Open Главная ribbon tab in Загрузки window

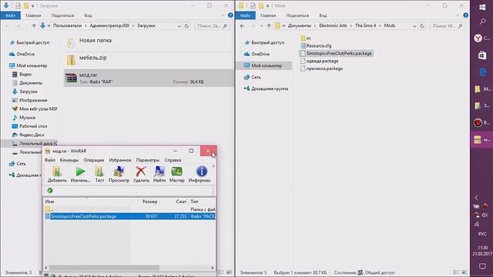point(33,15)
